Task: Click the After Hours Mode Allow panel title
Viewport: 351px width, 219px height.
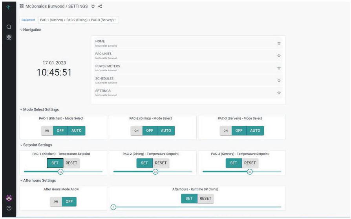Action: (x=61, y=189)
